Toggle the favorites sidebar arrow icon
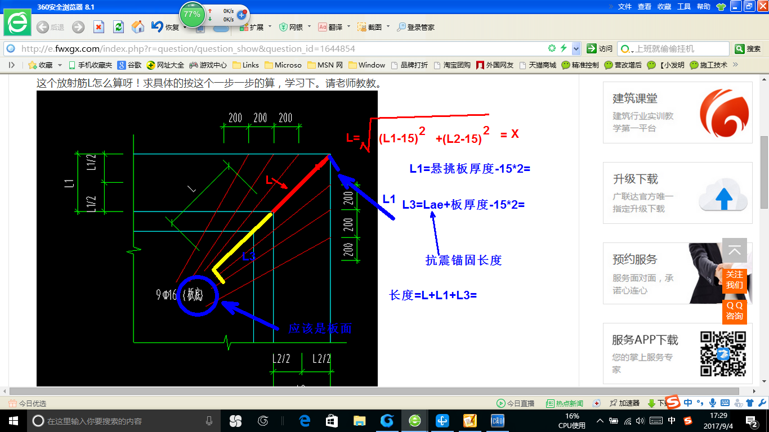Viewport: 769px width, 432px height. [11, 65]
